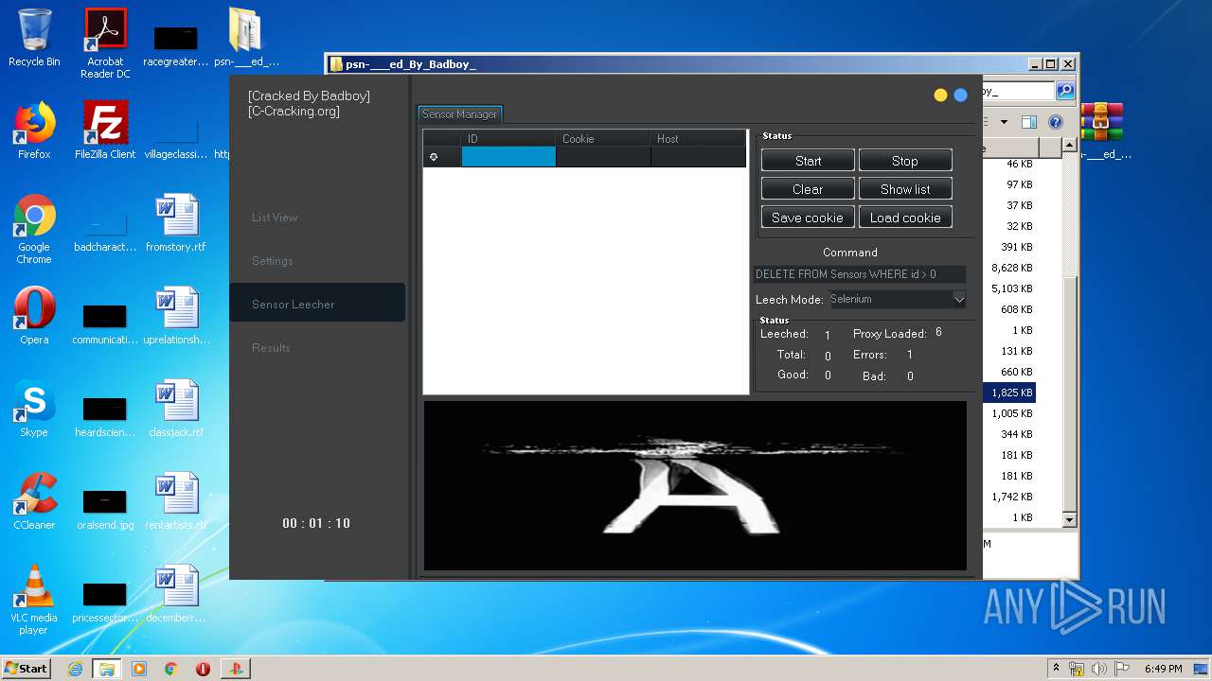This screenshot has width=1212, height=681.
Task: Open Google Chrome desktop shortcut
Action: (34, 229)
